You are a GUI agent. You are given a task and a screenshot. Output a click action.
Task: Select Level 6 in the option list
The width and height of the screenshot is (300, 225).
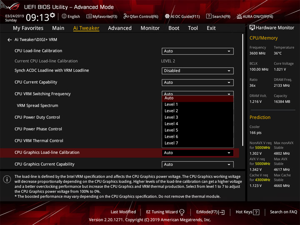pos(197,137)
